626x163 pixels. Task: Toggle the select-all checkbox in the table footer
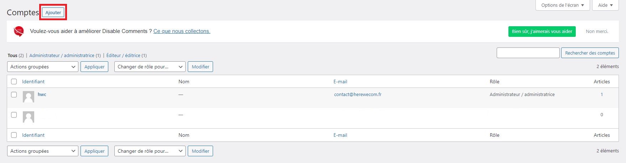pyautogui.click(x=14, y=135)
